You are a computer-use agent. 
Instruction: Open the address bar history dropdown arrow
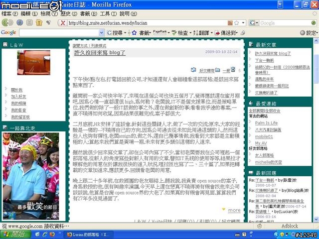(243, 23)
